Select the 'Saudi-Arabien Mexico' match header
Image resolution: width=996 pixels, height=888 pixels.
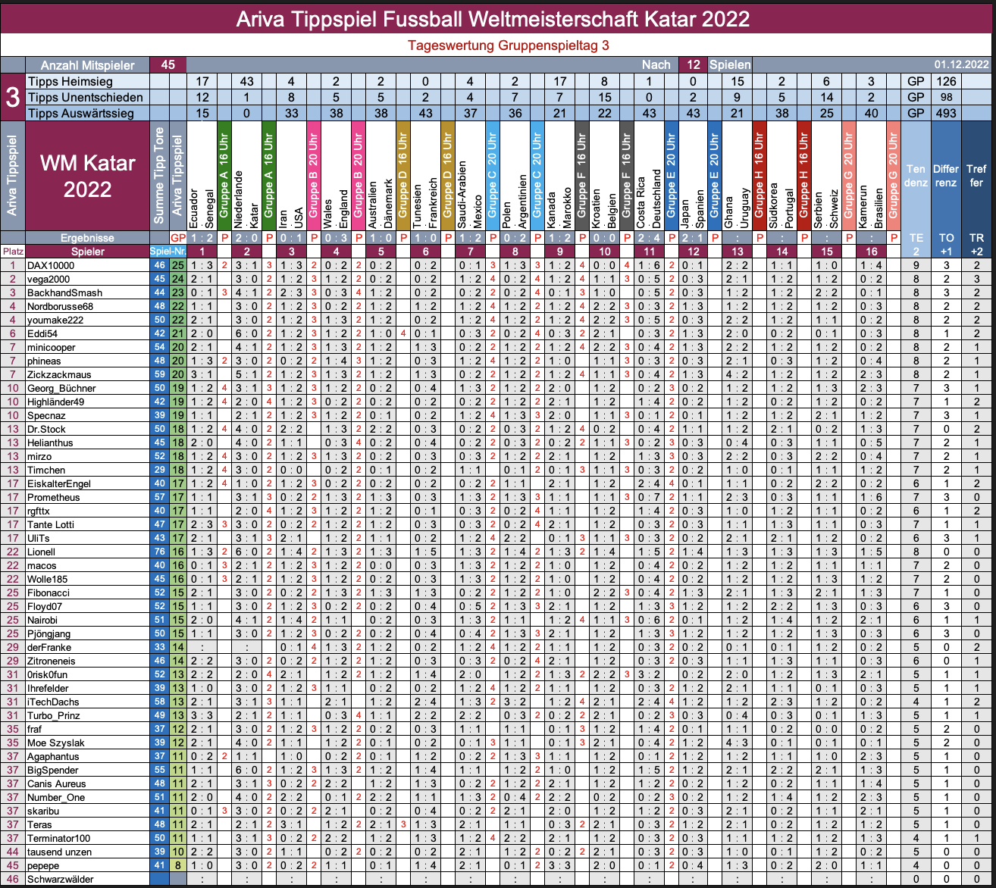tap(470, 176)
